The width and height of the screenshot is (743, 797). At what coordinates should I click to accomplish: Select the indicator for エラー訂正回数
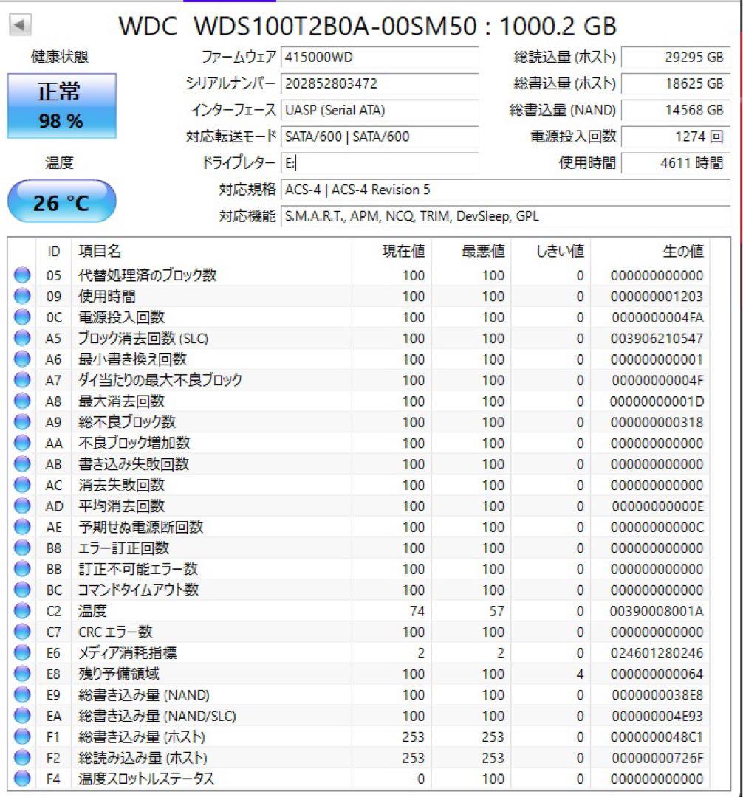21,548
